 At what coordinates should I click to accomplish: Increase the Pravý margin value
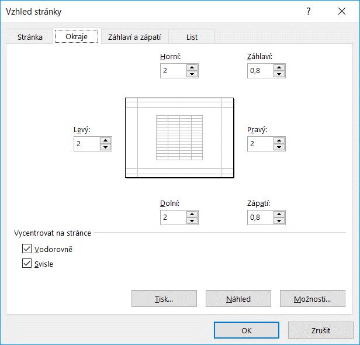coord(279,140)
